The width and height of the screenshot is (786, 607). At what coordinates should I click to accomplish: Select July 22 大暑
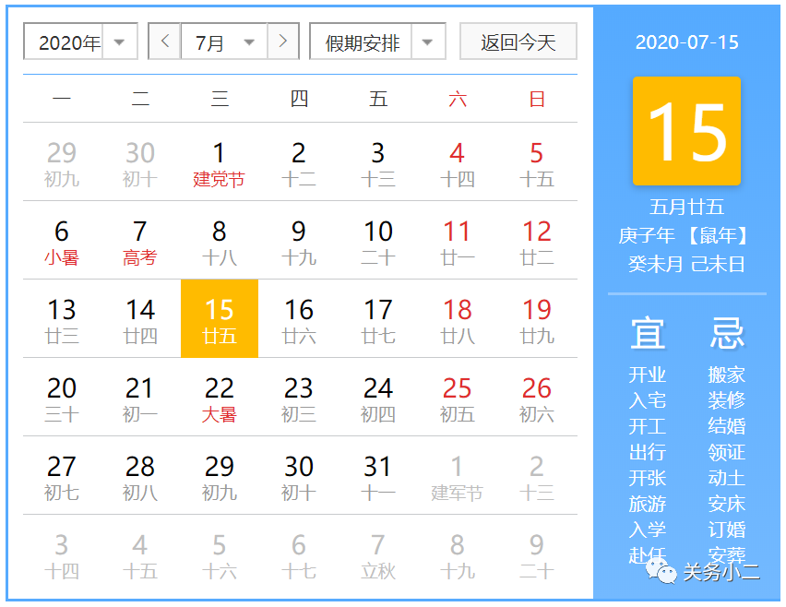(x=219, y=398)
